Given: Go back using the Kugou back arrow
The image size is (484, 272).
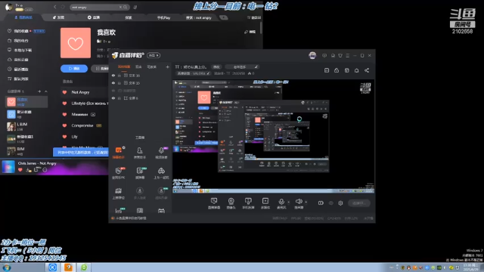Looking at the screenshot, I should pos(55,7).
